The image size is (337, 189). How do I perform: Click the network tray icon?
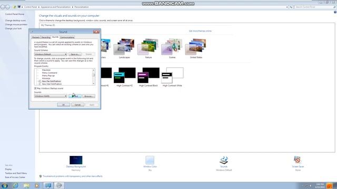306,186
